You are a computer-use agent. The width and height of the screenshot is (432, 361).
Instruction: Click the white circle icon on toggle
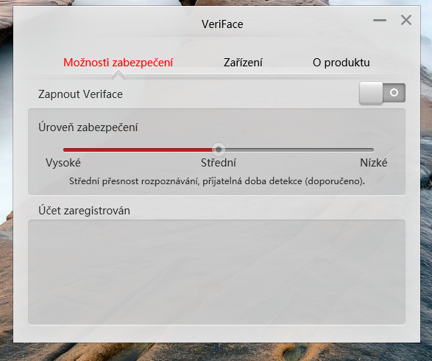394,92
